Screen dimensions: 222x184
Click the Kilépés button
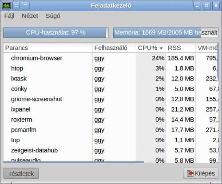pyautogui.click(x=201, y=173)
